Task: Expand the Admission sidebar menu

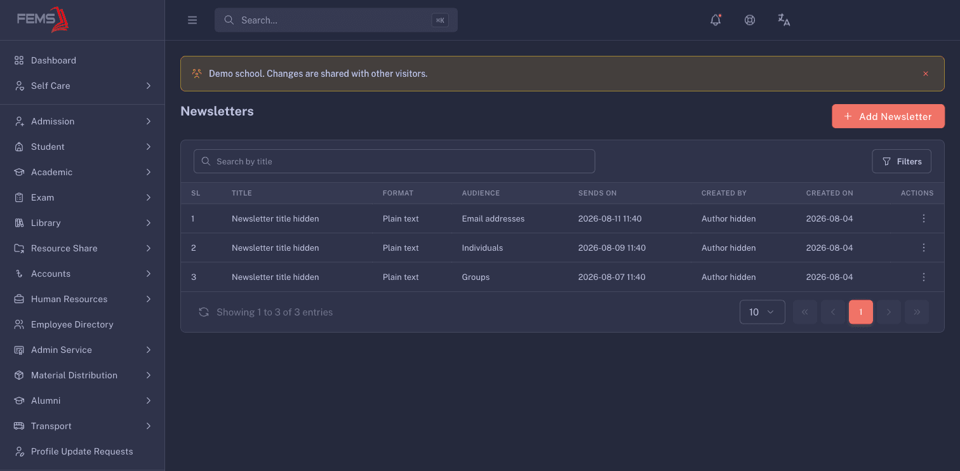Action: [83, 121]
